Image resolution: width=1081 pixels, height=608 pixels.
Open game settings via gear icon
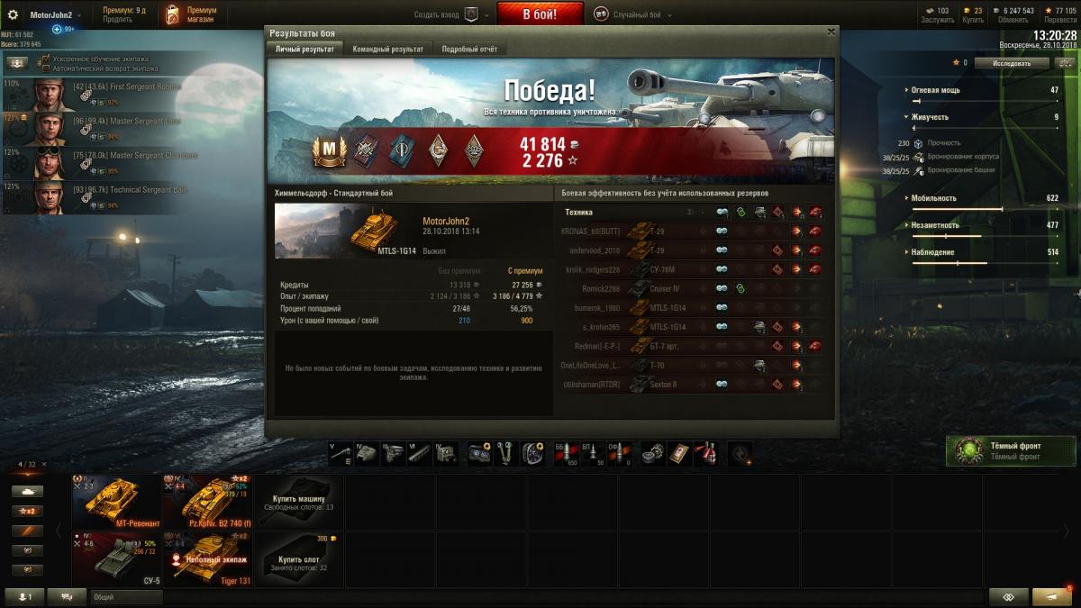coord(13,15)
